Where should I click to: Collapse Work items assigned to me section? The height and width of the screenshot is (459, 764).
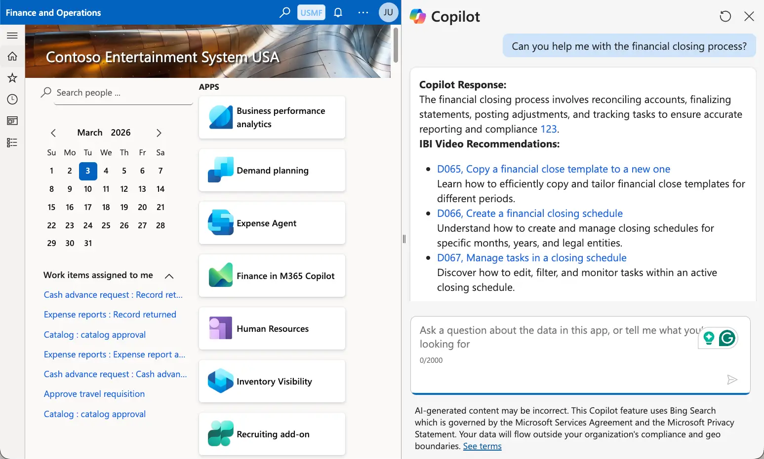pos(169,276)
